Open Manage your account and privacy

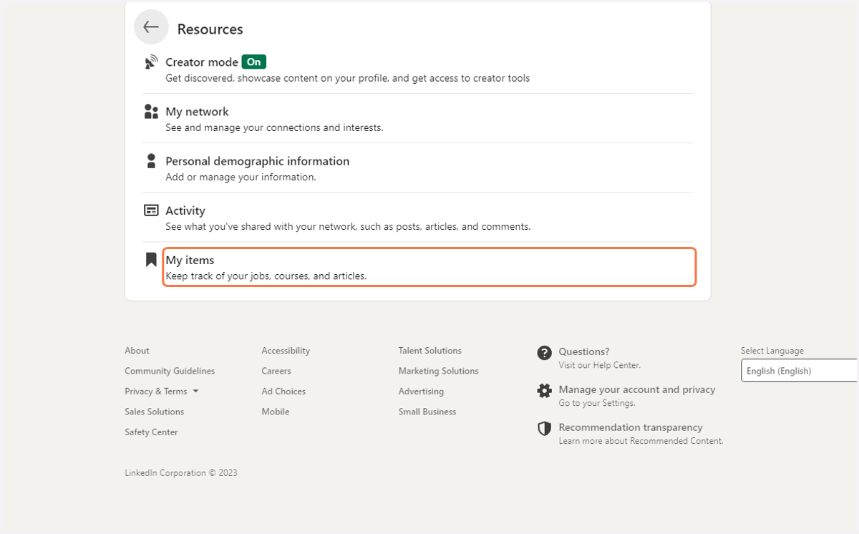pyautogui.click(x=637, y=389)
